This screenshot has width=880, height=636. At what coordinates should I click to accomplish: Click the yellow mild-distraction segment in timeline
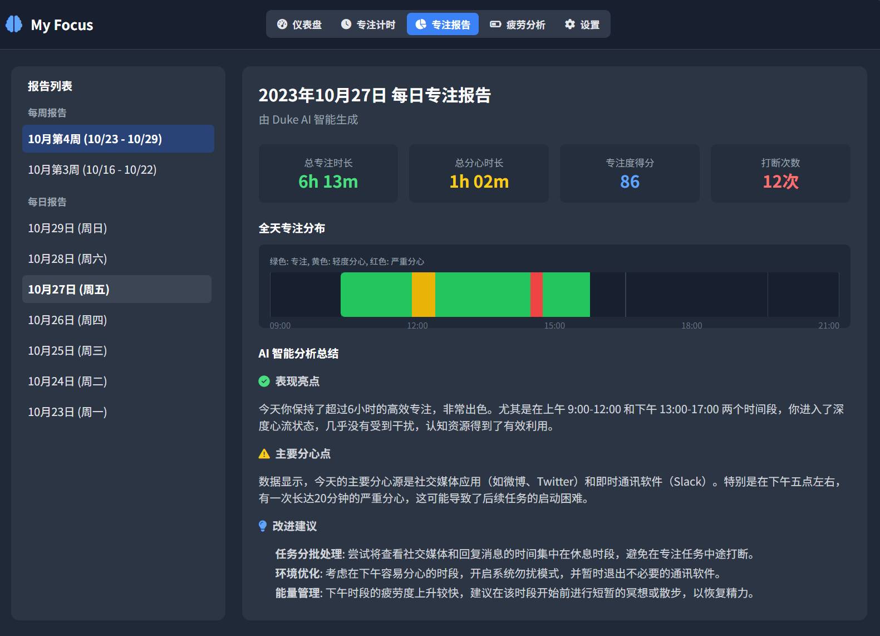pyautogui.click(x=424, y=295)
